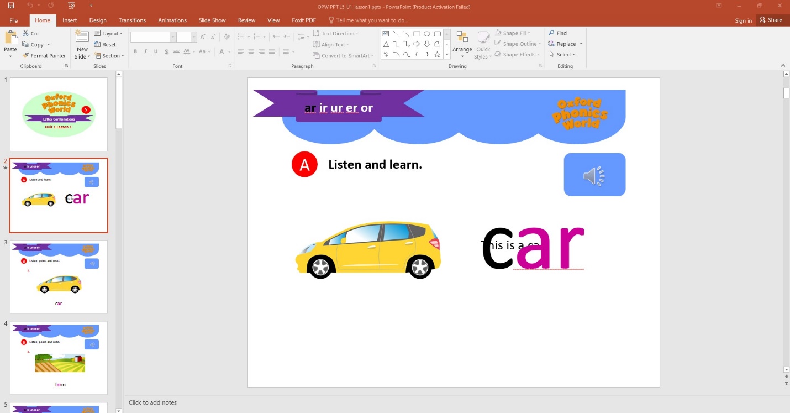Screen dimensions: 790x413
Task: Open the Shape Fill dropdown
Action: [513, 33]
